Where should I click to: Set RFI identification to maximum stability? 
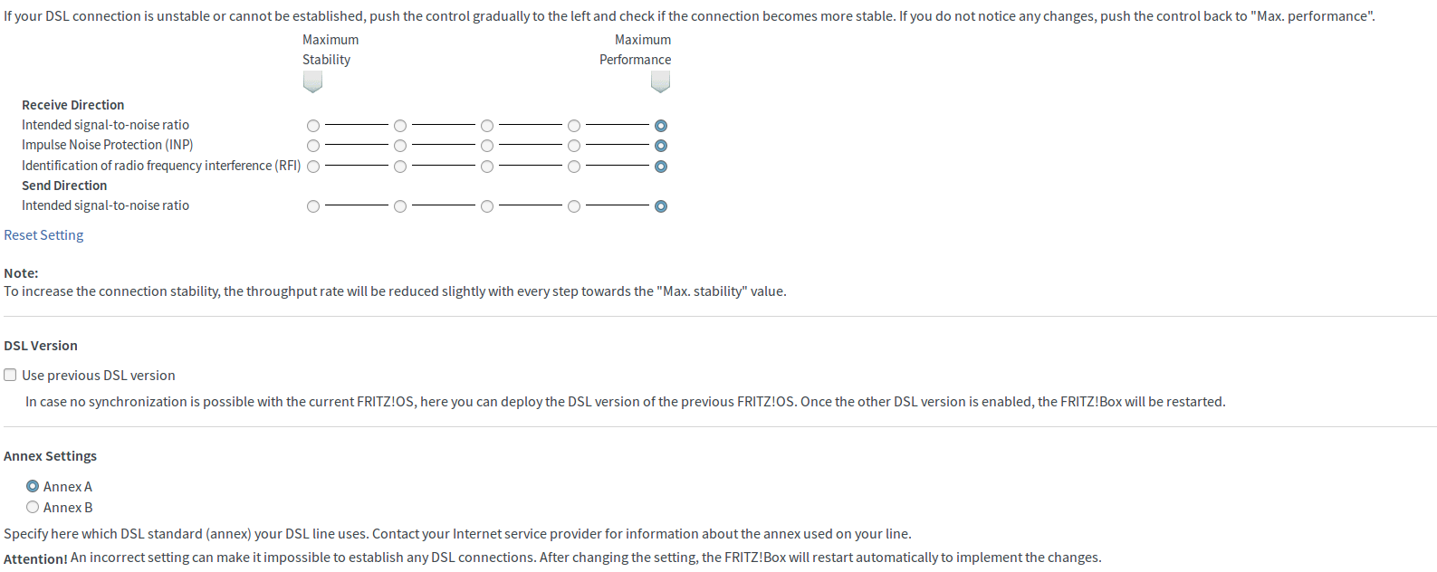coord(313,167)
